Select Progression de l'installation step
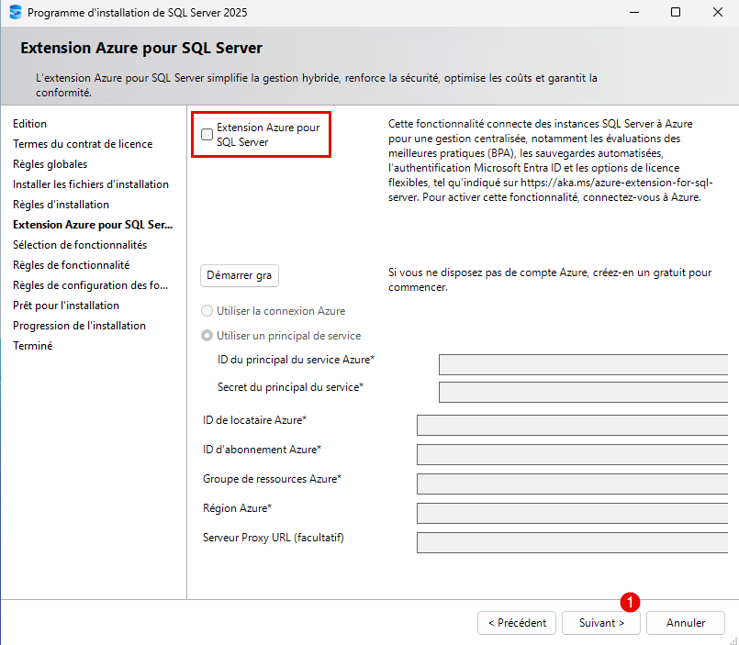 (79, 326)
